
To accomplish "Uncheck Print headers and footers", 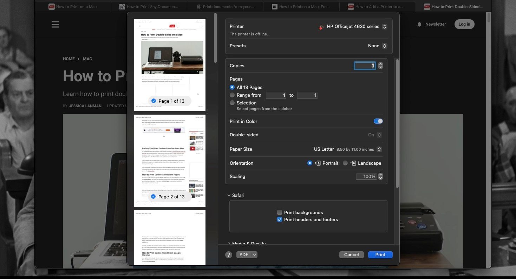I will [x=280, y=219].
